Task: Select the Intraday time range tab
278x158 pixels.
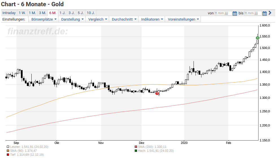Action: [x=9, y=13]
